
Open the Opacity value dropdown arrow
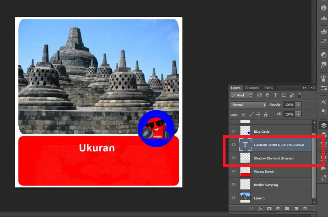pyautogui.click(x=298, y=105)
